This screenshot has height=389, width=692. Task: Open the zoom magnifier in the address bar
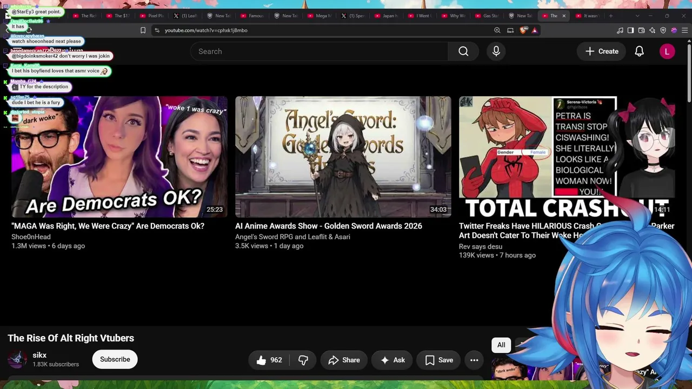(497, 30)
